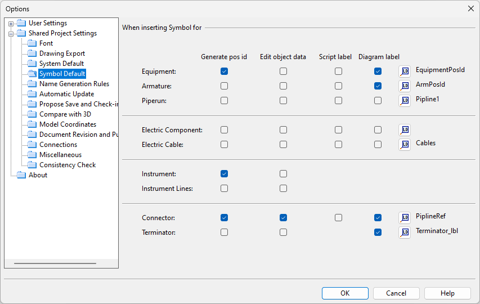Expand the User Settings tree node

[11, 24]
